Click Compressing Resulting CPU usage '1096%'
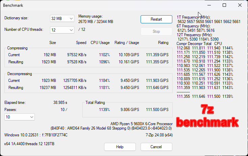Screen dimensions: 248x156 point(104,62)
